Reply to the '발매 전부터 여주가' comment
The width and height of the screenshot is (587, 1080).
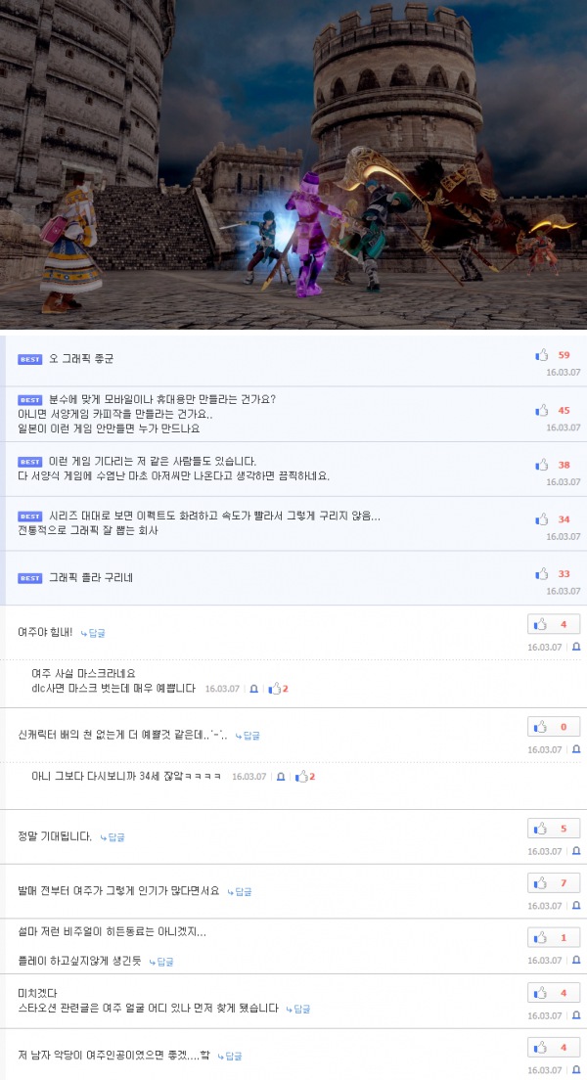(x=240, y=892)
